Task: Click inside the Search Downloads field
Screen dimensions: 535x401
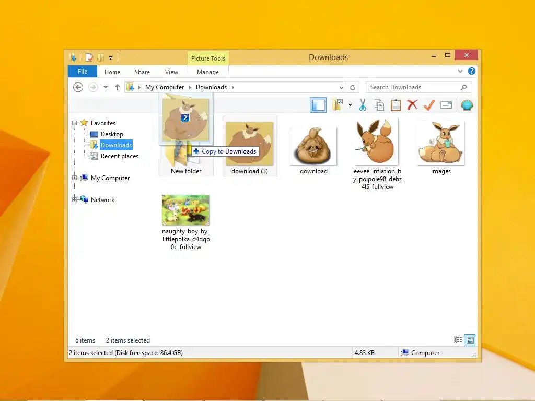Action: pos(418,87)
